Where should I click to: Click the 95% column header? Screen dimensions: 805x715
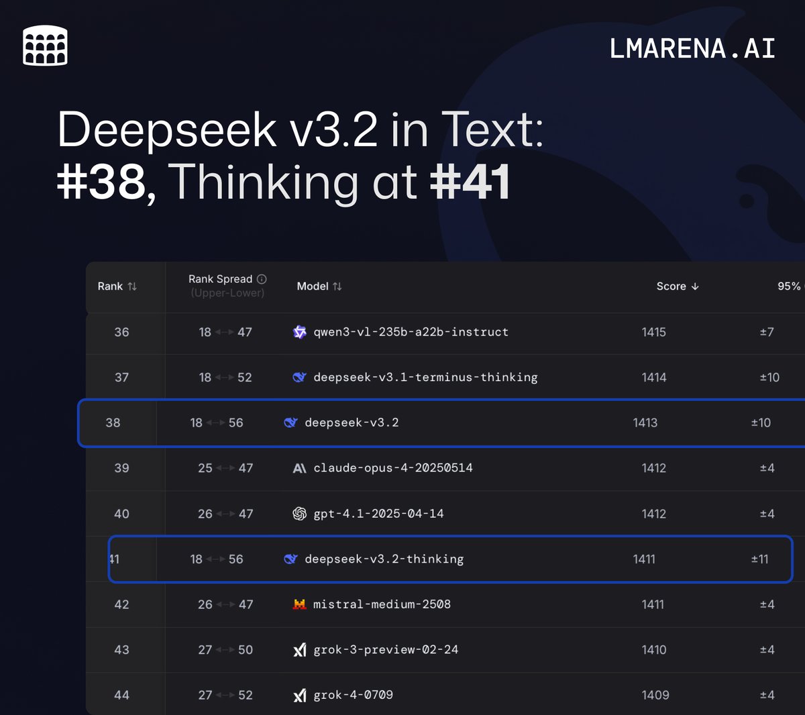(790, 286)
